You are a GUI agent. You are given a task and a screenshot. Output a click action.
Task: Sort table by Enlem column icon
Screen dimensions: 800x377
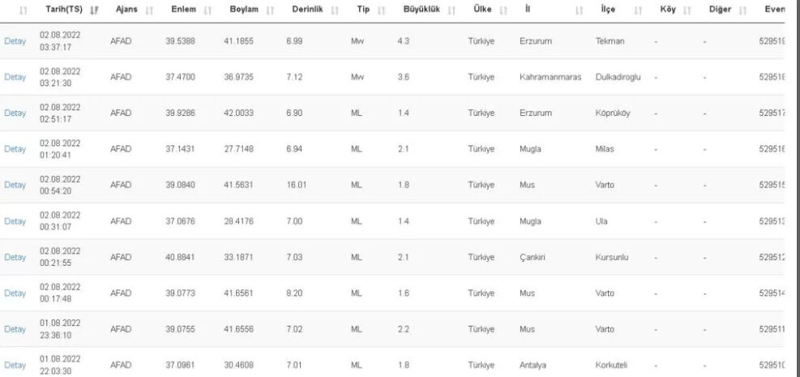(207, 11)
